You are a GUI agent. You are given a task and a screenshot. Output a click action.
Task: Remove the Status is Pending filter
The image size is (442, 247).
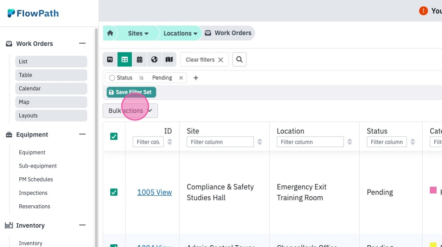[181, 78]
